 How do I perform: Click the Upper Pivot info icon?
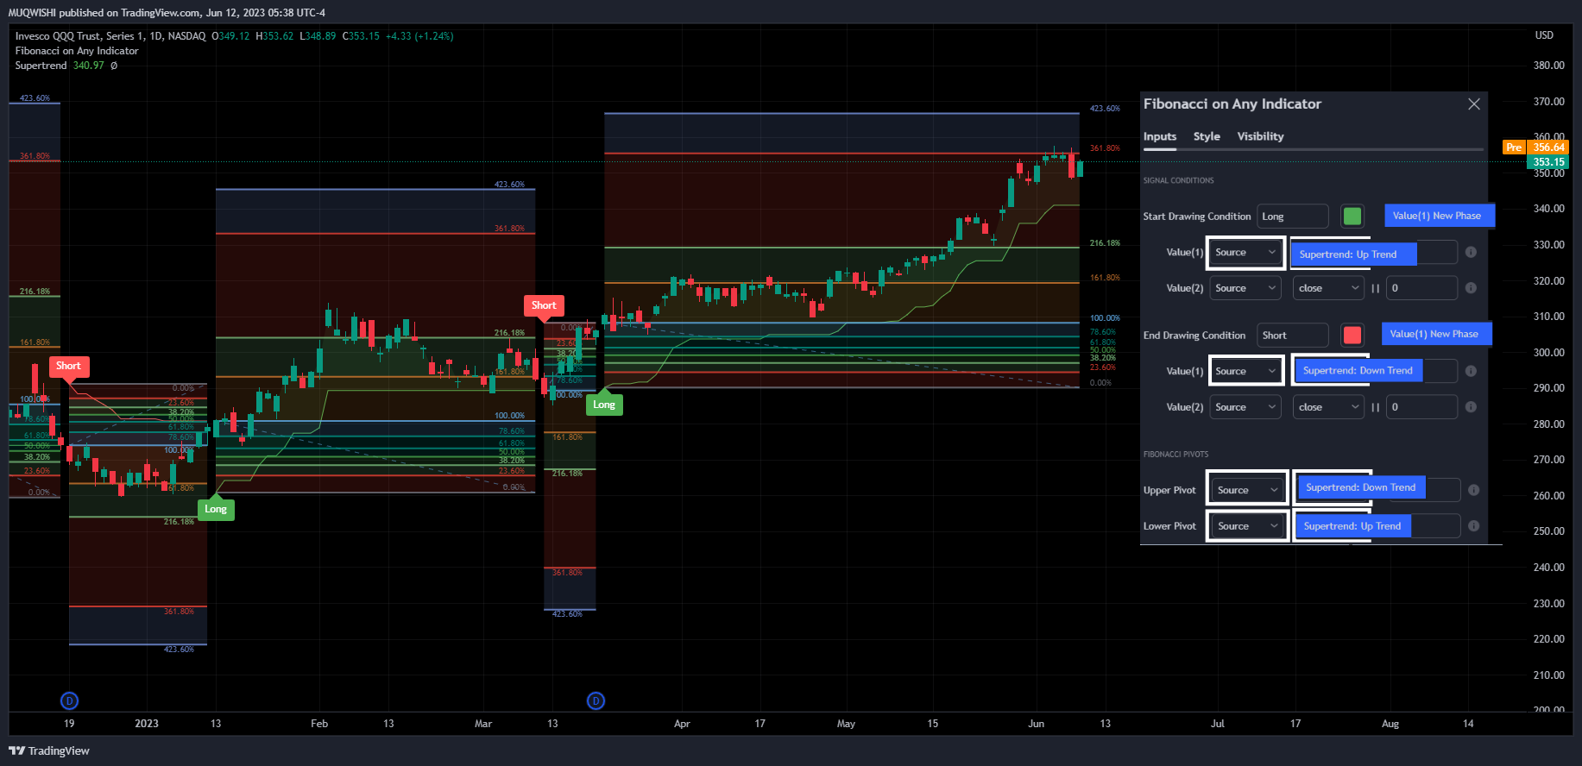point(1473,490)
